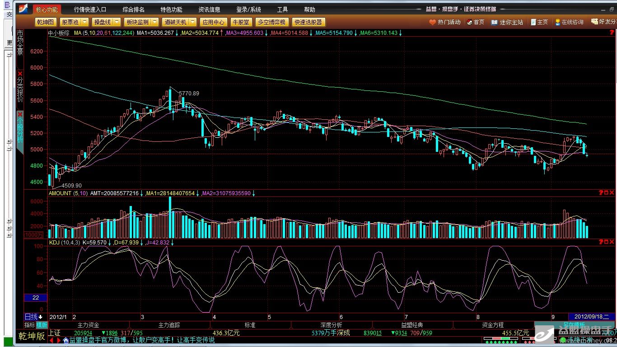Toggle the 指标 indicator switch at bottom left
Image resolution: width=617 pixels, height=347 pixels.
coord(30,325)
